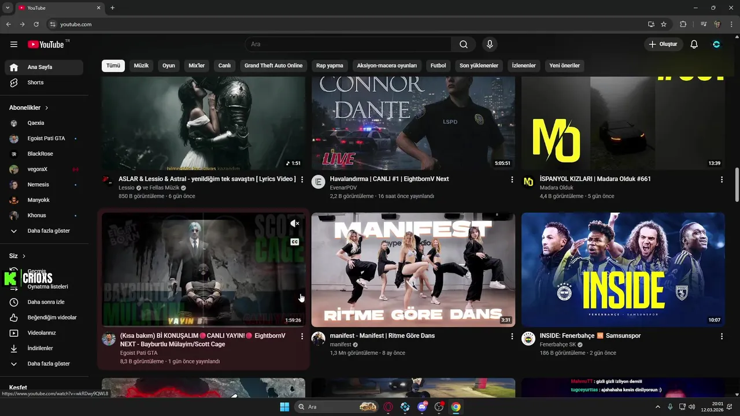Open options menu for ASLAR & Lessio video
The height and width of the screenshot is (416, 740).
coord(302,180)
